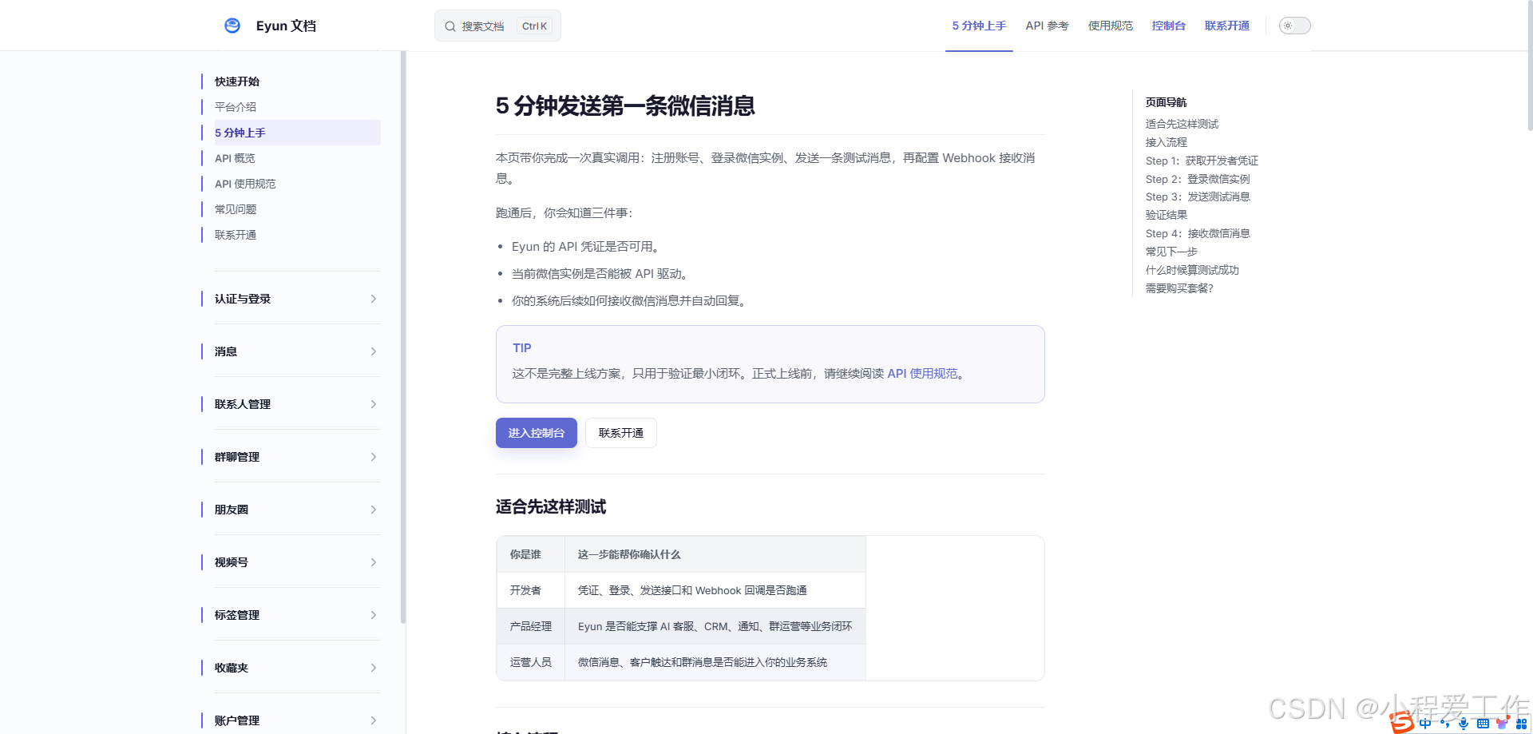Click the 适合先这样测试 section heading in the article
This screenshot has height=734, width=1533.
pos(551,507)
